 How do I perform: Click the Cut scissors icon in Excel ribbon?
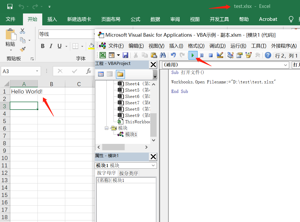[22, 31]
